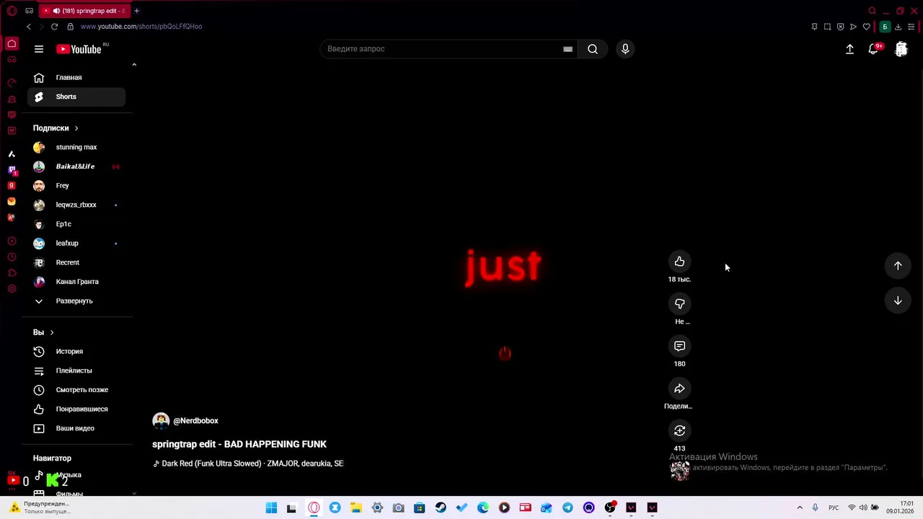Open the sound thumbnail below the Remix button
Image resolution: width=923 pixels, height=519 pixels.
pyautogui.click(x=680, y=470)
